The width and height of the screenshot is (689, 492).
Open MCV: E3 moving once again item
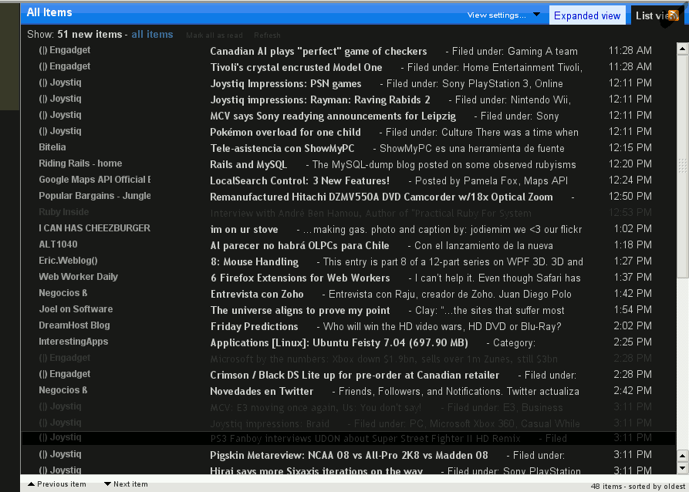(x=316, y=408)
